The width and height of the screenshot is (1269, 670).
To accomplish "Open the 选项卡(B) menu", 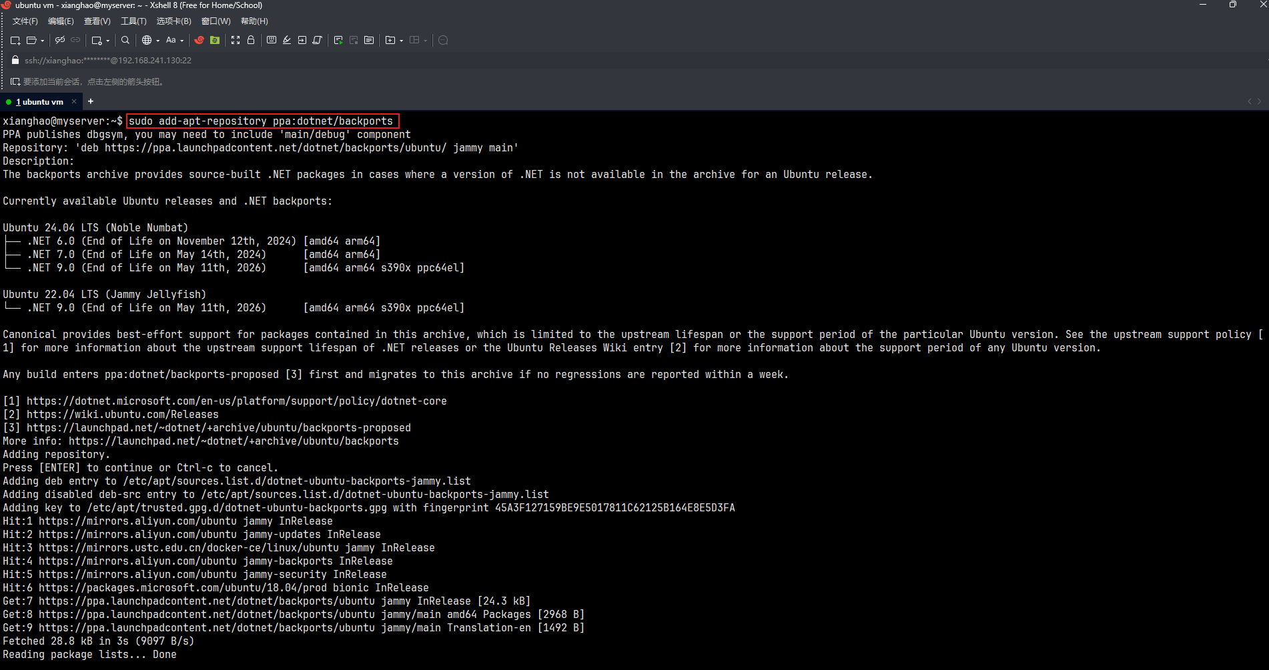I will 174,21.
